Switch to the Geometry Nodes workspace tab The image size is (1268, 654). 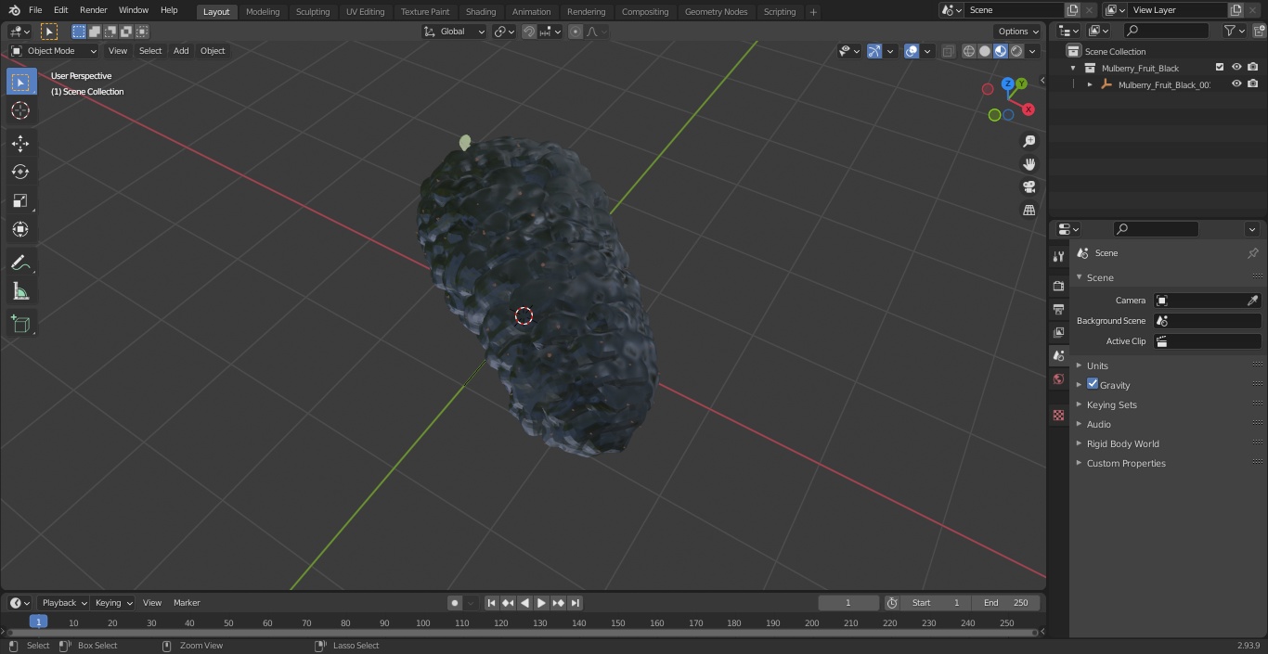pos(716,11)
